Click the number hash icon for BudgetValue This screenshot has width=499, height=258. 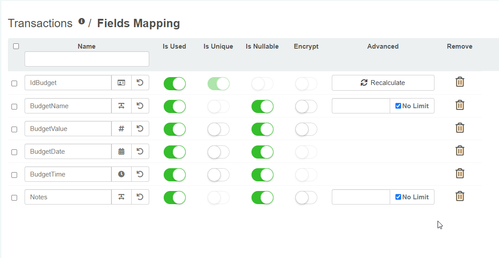tap(122, 129)
